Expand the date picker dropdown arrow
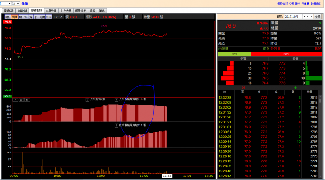Image resolution: width=325 pixels, height=180 pixels. pos(305,16)
